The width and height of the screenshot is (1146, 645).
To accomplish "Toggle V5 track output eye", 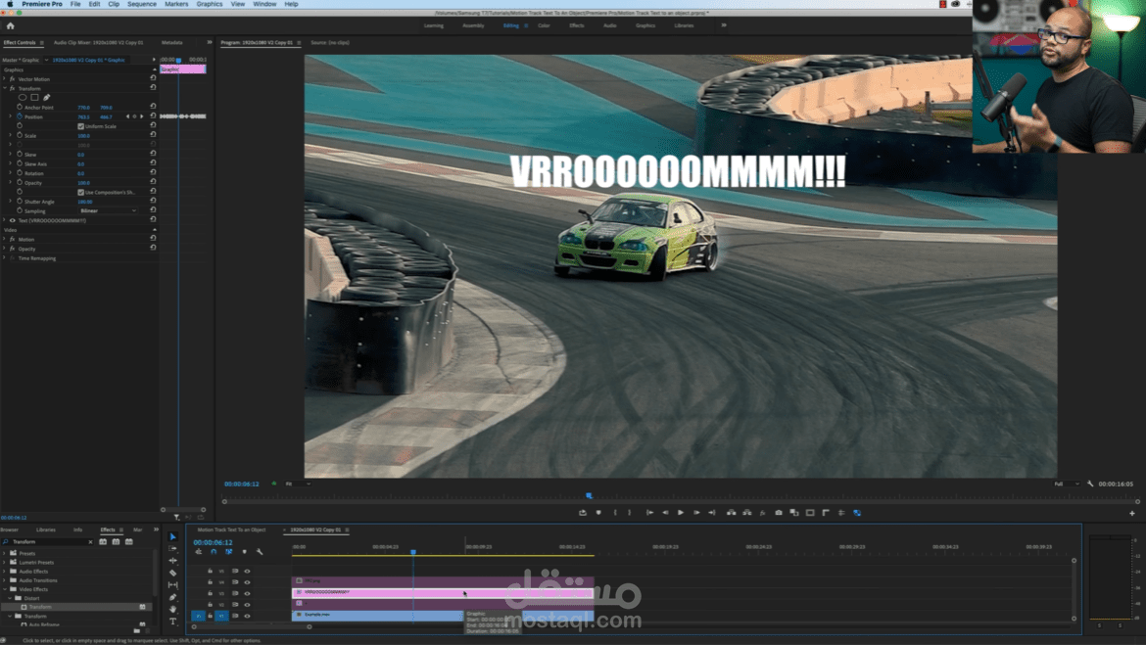I will [x=247, y=572].
